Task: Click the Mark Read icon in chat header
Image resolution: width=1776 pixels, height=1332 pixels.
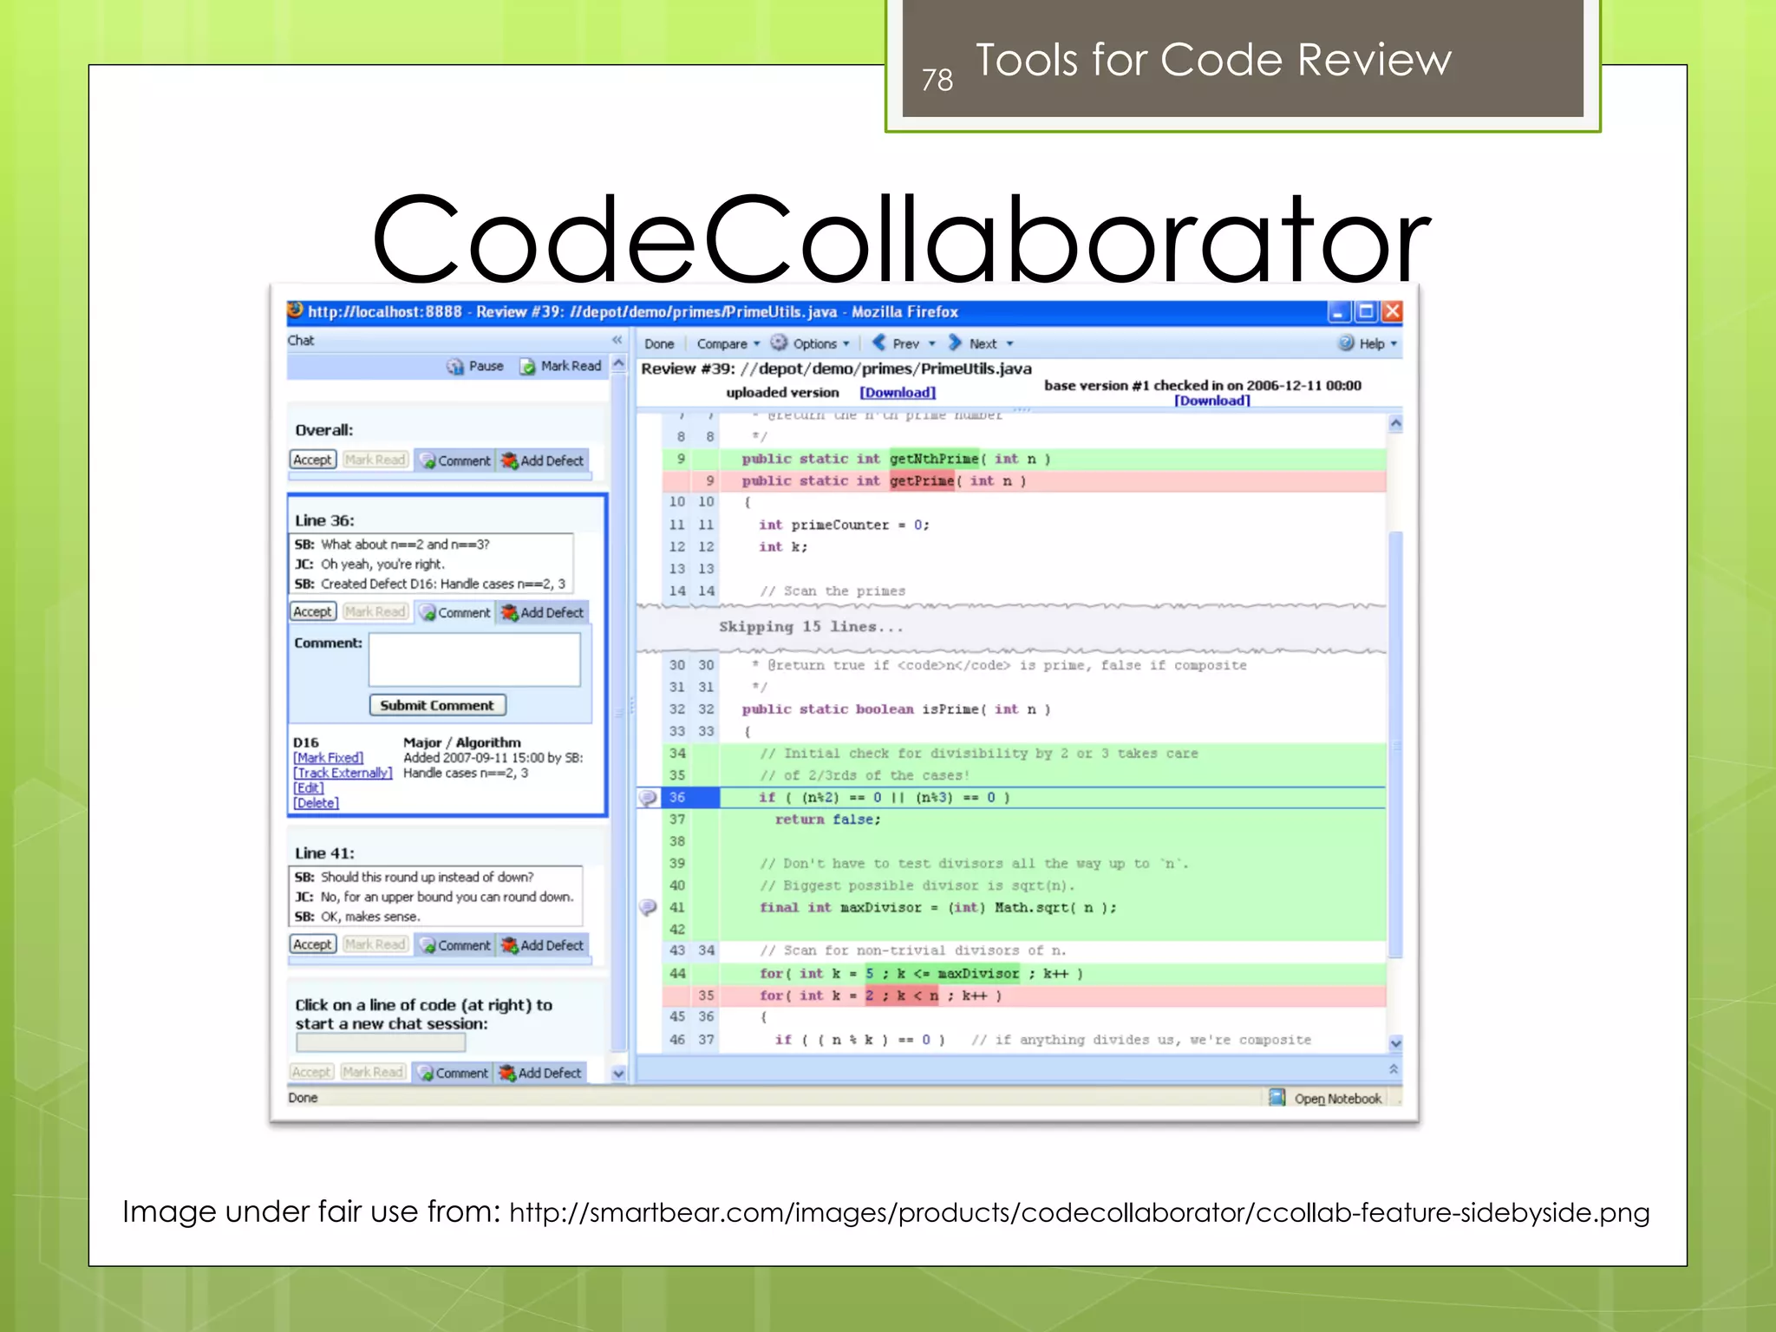Action: click(527, 366)
